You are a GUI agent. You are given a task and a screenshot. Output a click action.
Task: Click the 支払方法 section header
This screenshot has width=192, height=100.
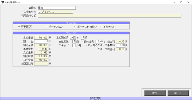[71, 23]
